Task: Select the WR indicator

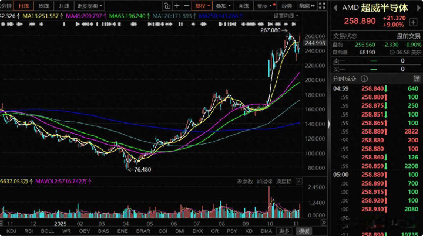Action: (66, 231)
